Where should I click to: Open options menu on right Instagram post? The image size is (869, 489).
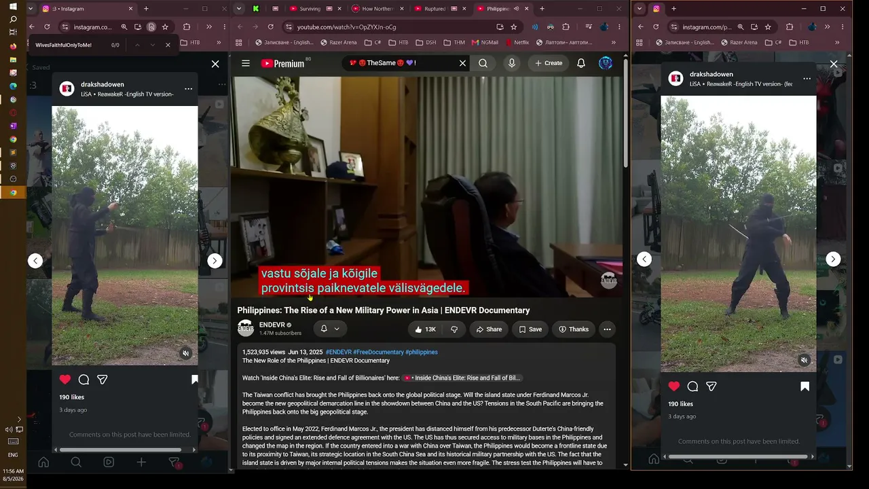[x=807, y=79]
